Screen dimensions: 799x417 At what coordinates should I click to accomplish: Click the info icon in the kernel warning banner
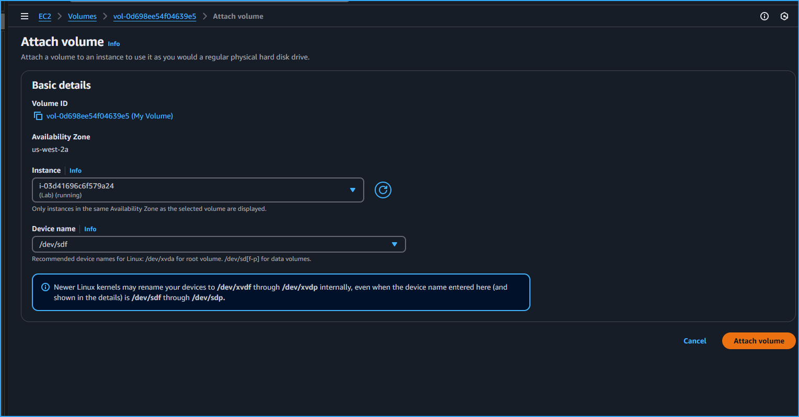point(45,287)
